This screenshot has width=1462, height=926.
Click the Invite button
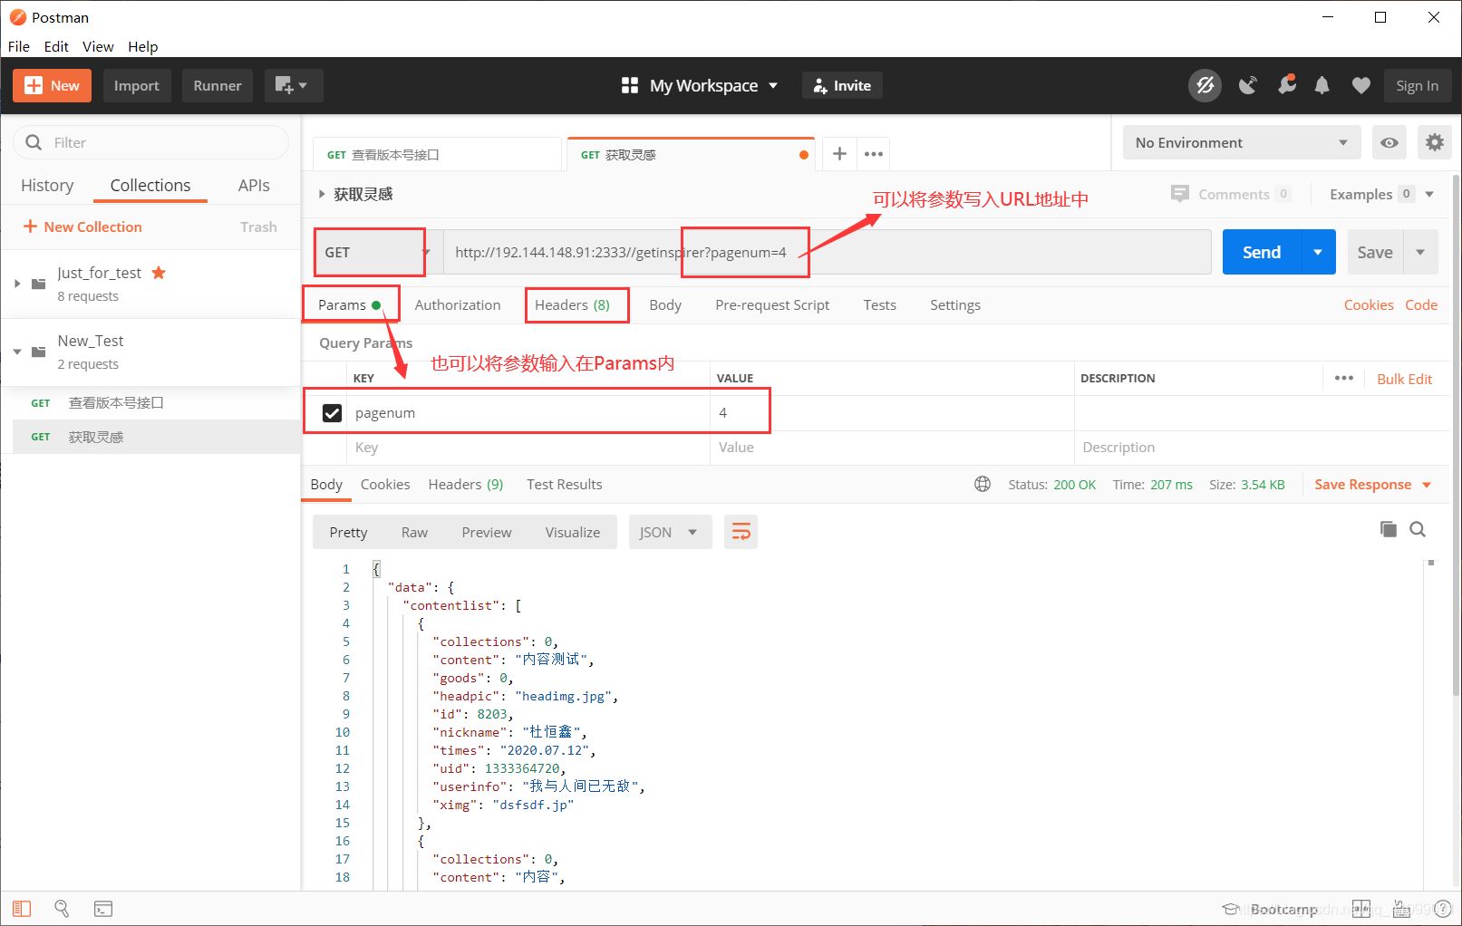pos(842,85)
